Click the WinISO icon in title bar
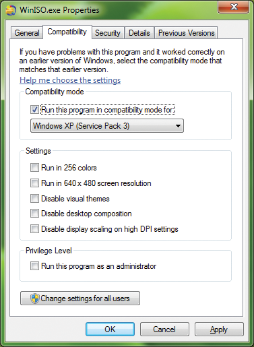Image resolution: width=254 pixels, height=347 pixels. (11, 10)
